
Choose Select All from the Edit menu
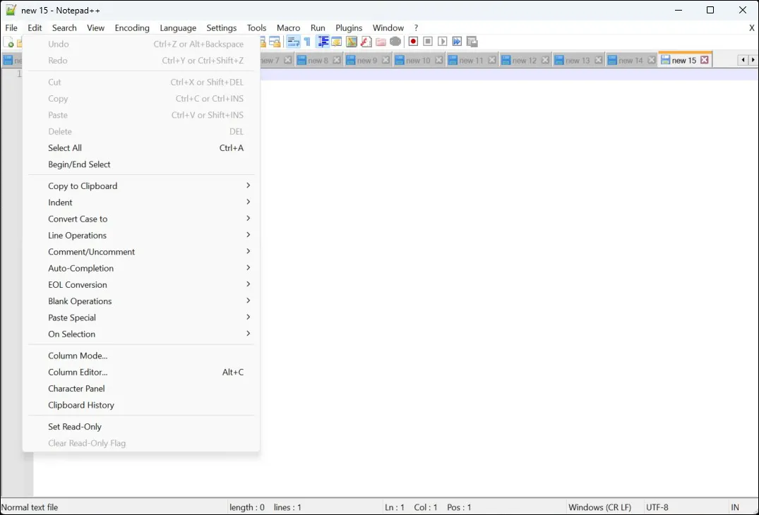[x=65, y=148]
